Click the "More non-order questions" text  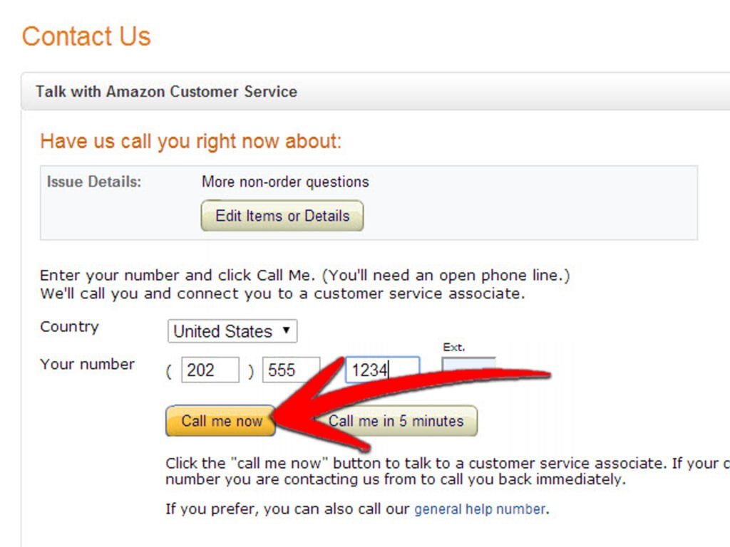[x=284, y=182]
